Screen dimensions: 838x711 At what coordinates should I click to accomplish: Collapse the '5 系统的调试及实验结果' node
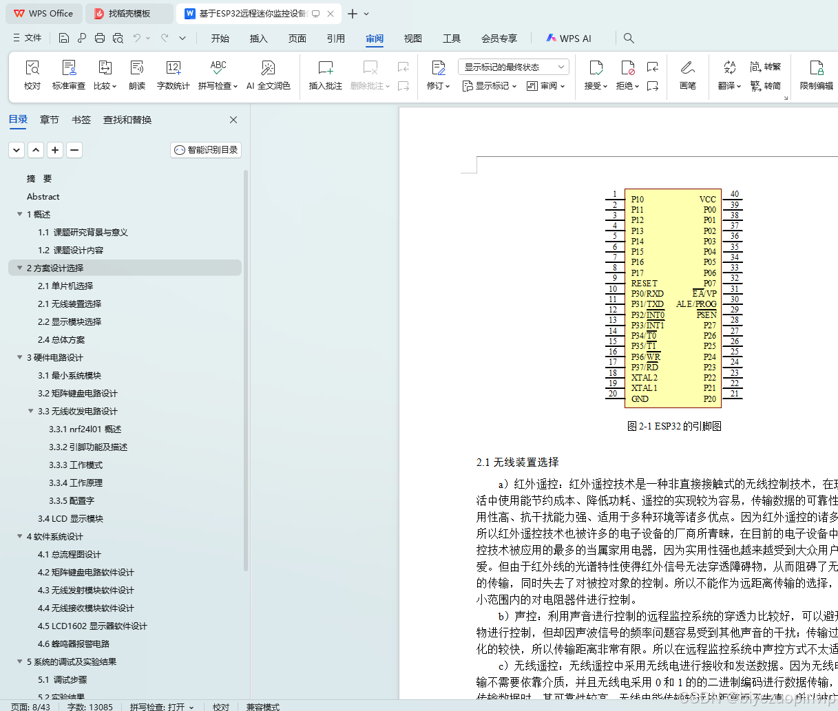[x=19, y=661]
